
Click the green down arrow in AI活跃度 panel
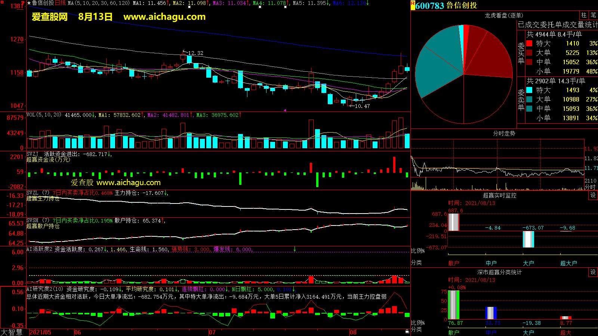pos(295,249)
